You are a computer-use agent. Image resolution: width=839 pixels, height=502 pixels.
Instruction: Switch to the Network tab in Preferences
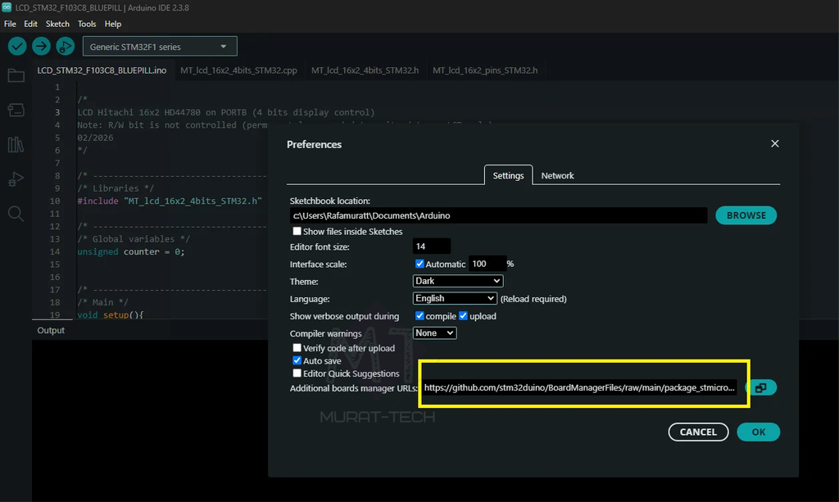point(557,175)
